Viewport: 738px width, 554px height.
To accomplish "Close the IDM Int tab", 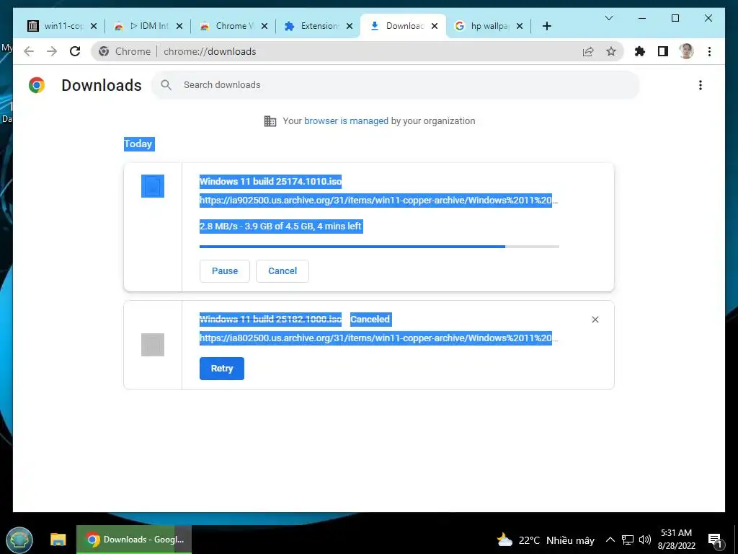I will tap(179, 27).
